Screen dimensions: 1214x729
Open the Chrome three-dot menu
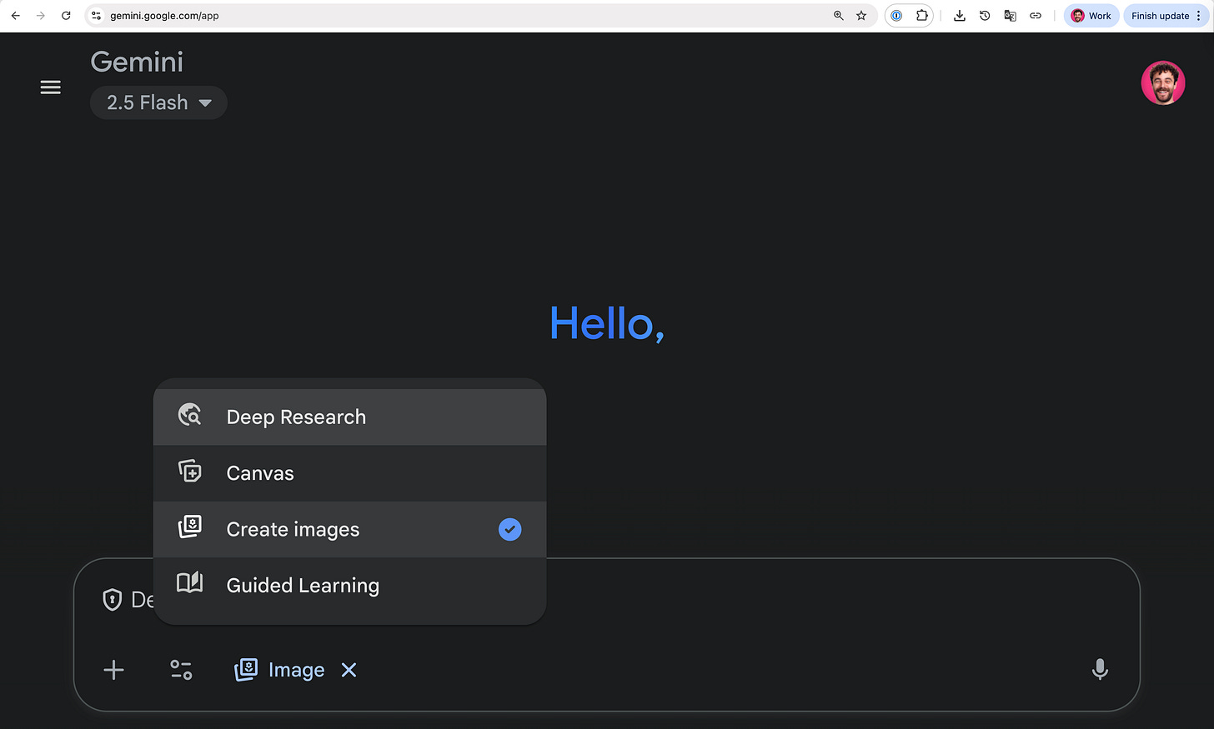click(1200, 15)
